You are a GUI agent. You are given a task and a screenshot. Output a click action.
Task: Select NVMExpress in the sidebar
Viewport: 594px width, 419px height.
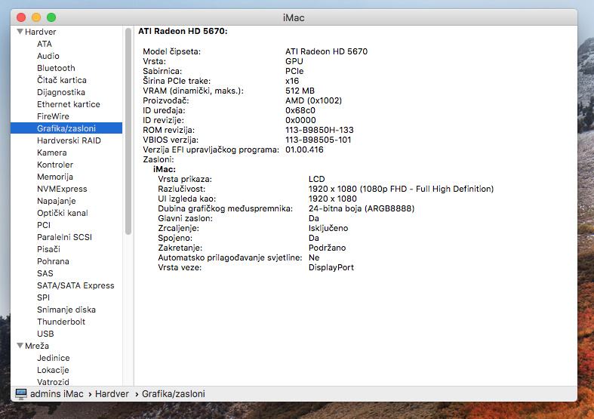pos(62,189)
